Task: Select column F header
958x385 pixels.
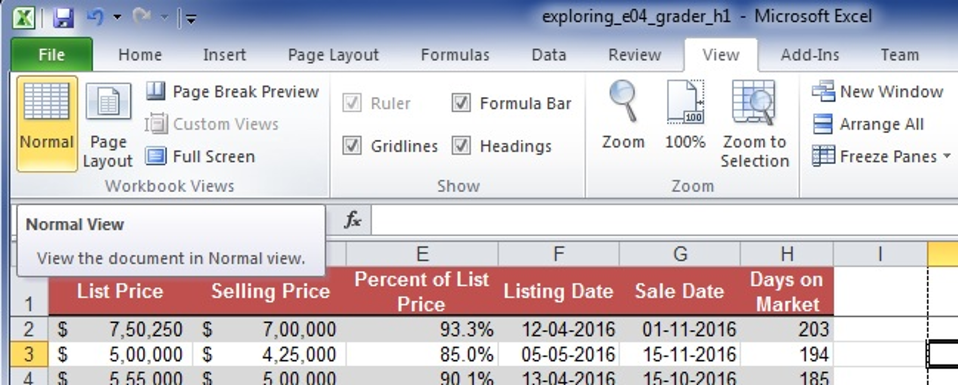Action: click(x=559, y=254)
